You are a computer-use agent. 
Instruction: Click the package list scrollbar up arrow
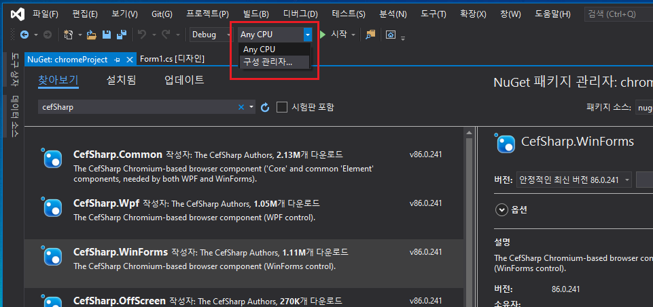pos(469,133)
